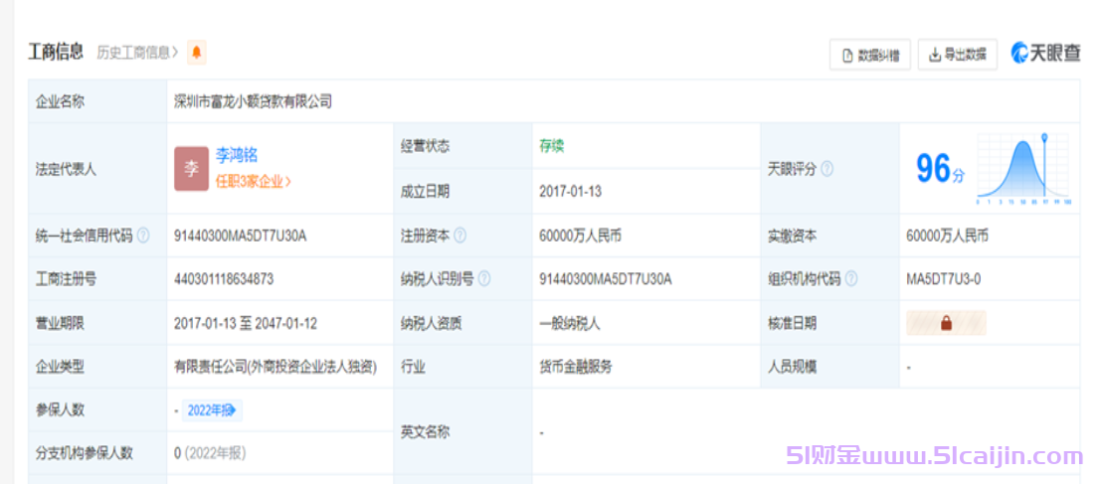The image size is (1102, 484).
Task: Click the 经营状态 label cell
Action: tap(462, 146)
